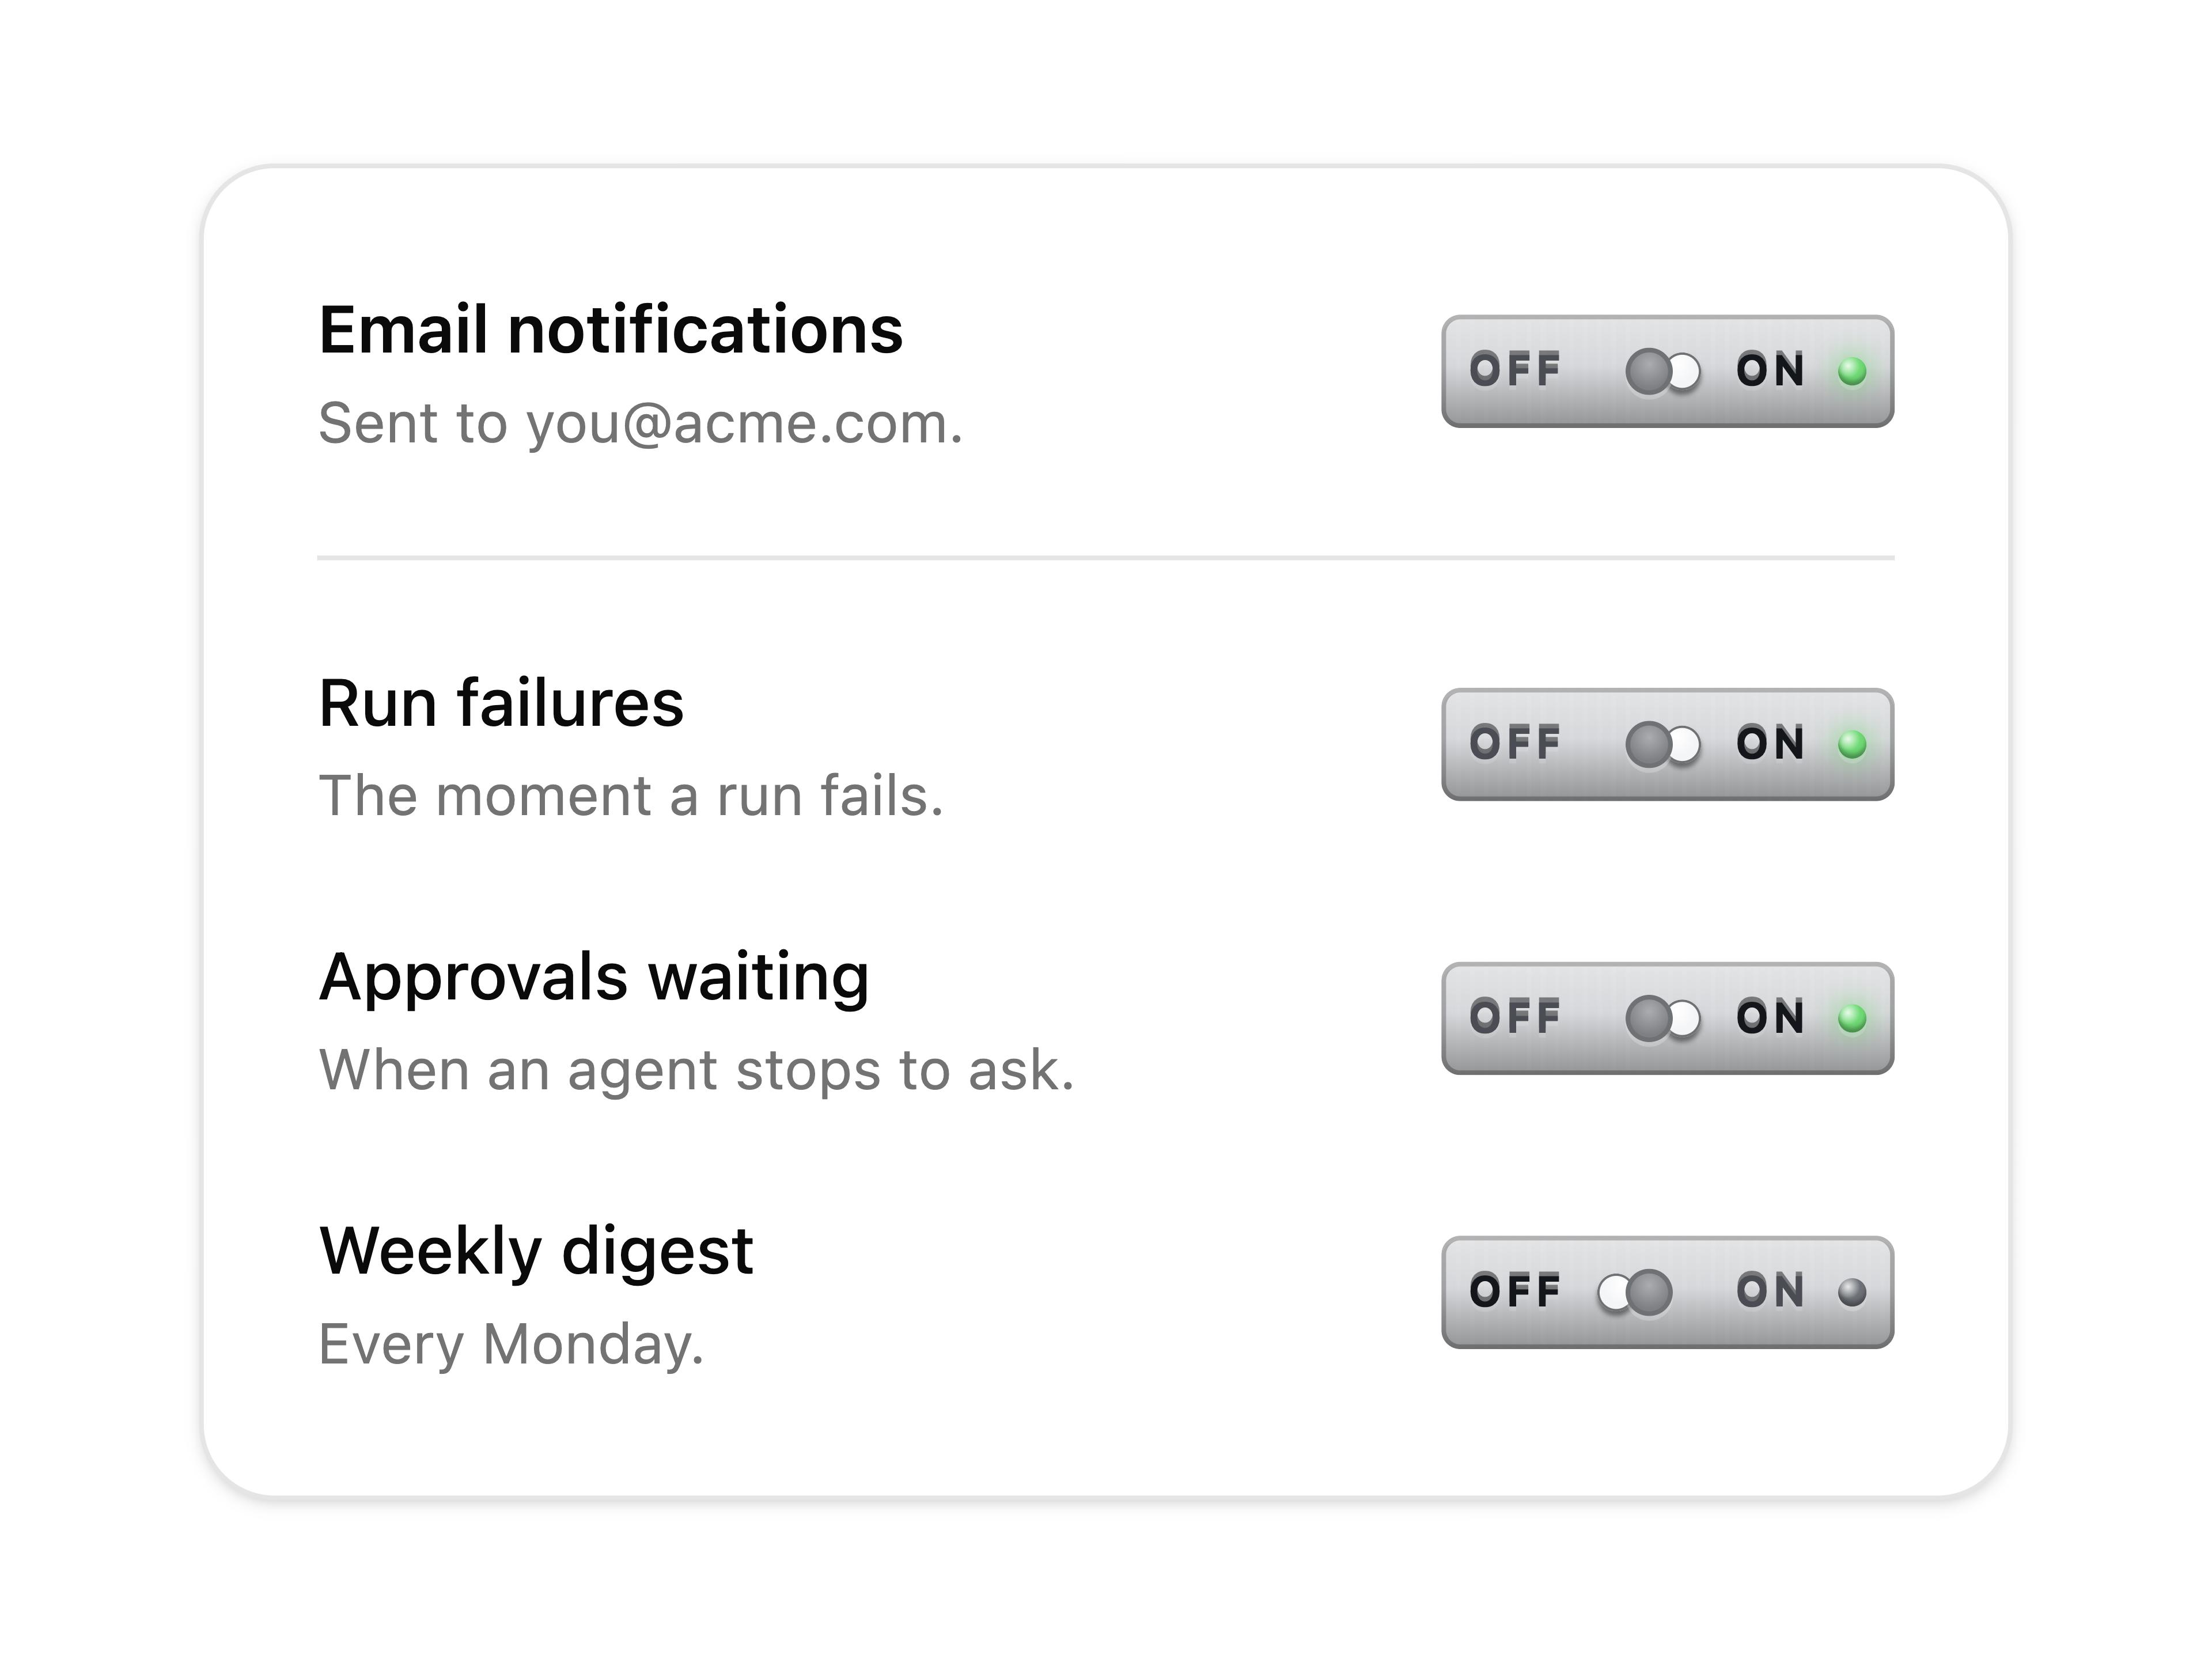Select OFF on the Run failures switch
Image resolution: width=2212 pixels, height=1659 pixels.
pyautogui.click(x=1515, y=743)
